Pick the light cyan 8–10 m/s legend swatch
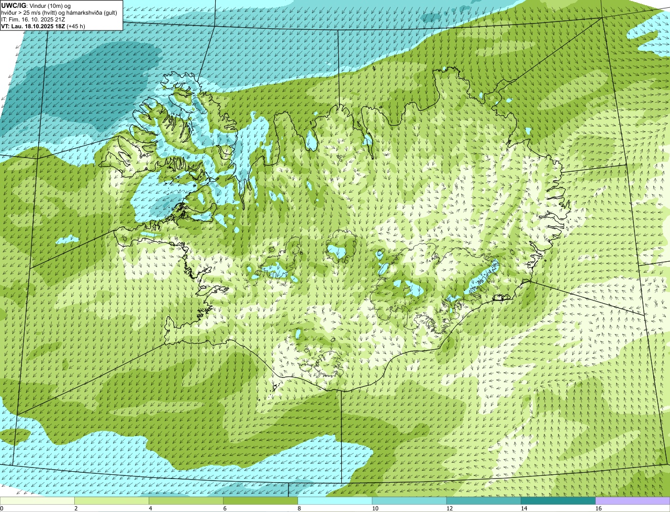670x512 pixels. pyautogui.click(x=335, y=500)
